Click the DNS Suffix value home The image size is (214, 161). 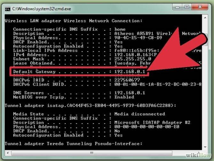point(120,29)
